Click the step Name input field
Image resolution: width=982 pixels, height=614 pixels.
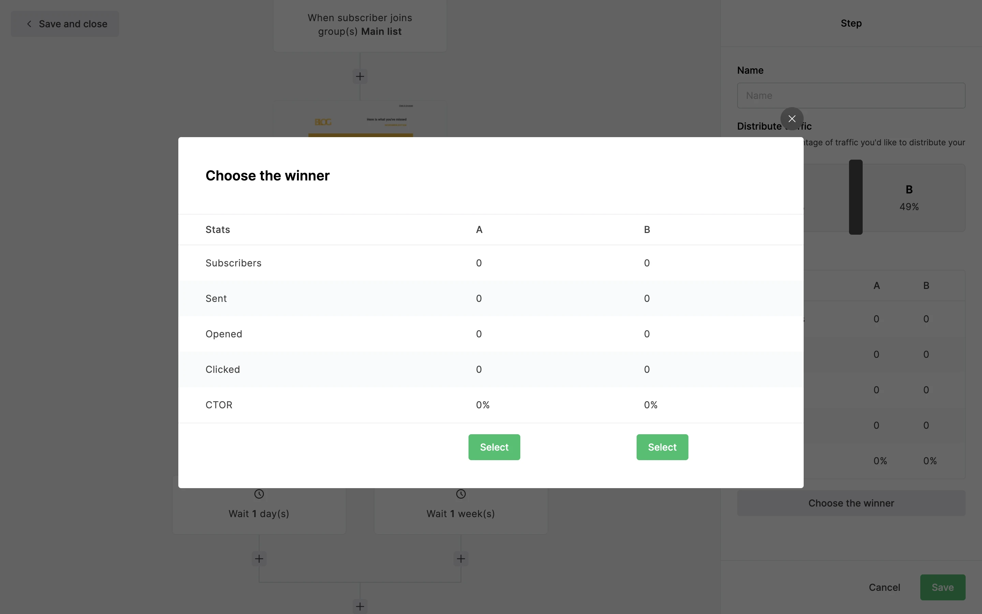pos(851,96)
